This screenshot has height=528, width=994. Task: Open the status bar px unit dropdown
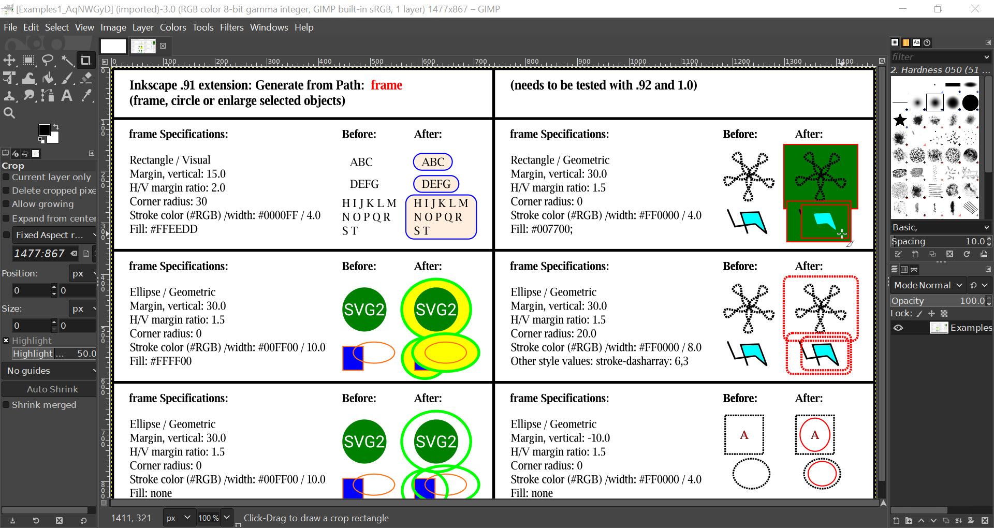click(179, 518)
